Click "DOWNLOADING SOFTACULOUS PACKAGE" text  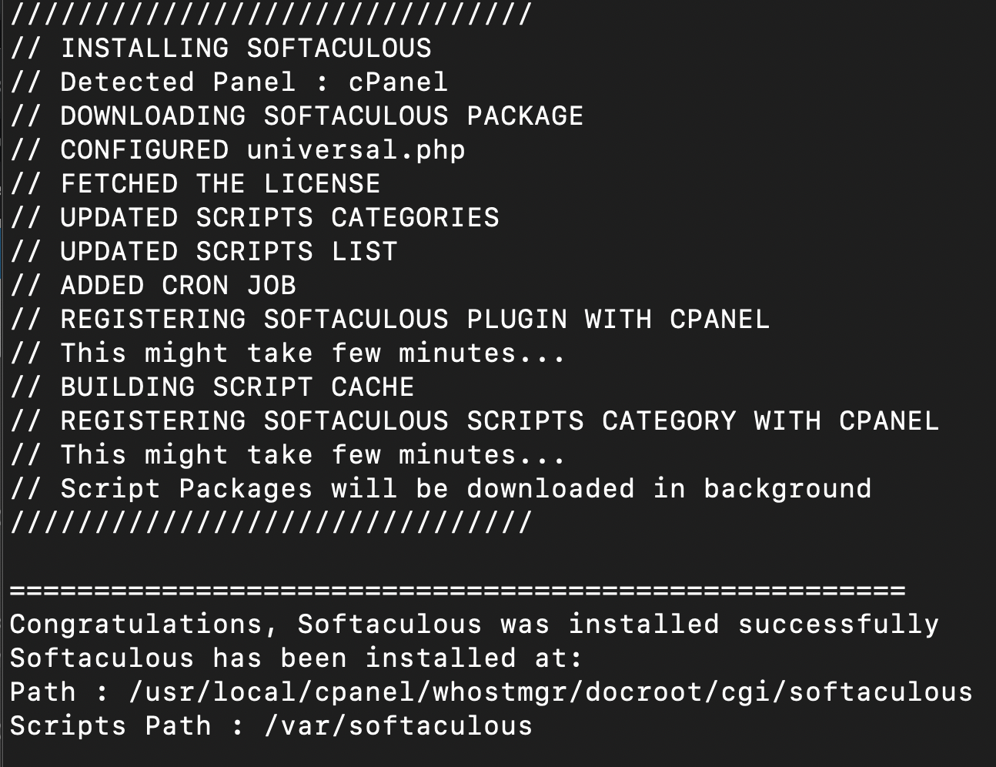pyautogui.click(x=321, y=116)
